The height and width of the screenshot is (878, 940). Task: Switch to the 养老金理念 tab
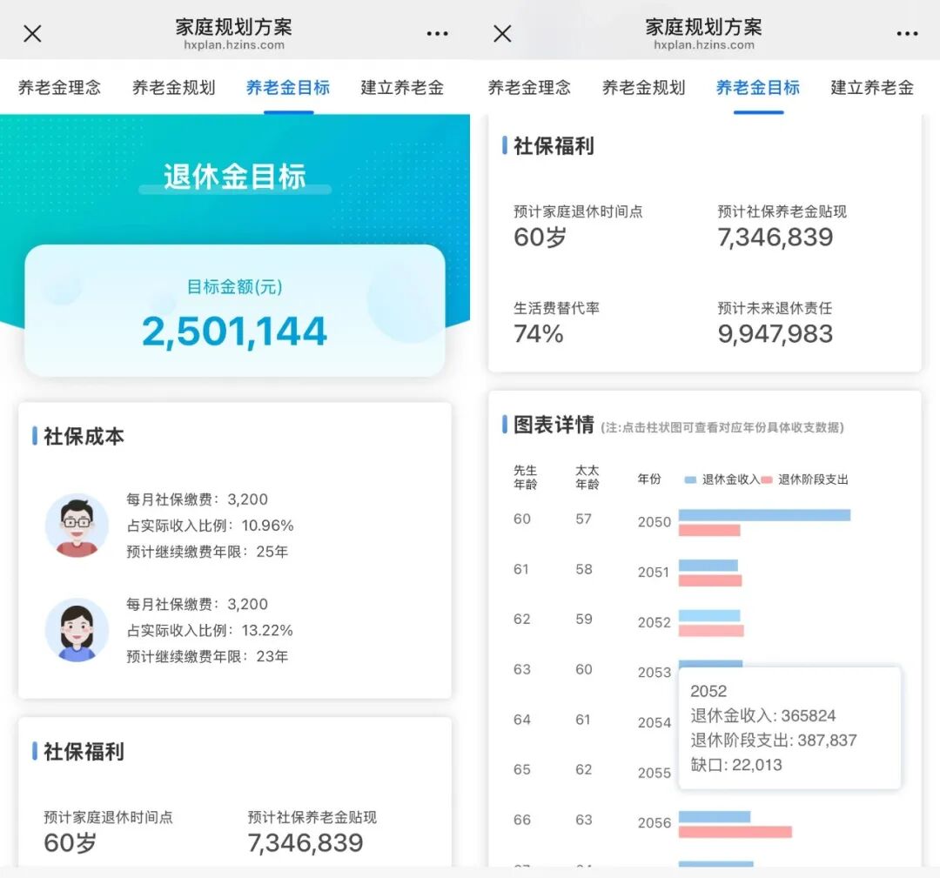[61, 88]
